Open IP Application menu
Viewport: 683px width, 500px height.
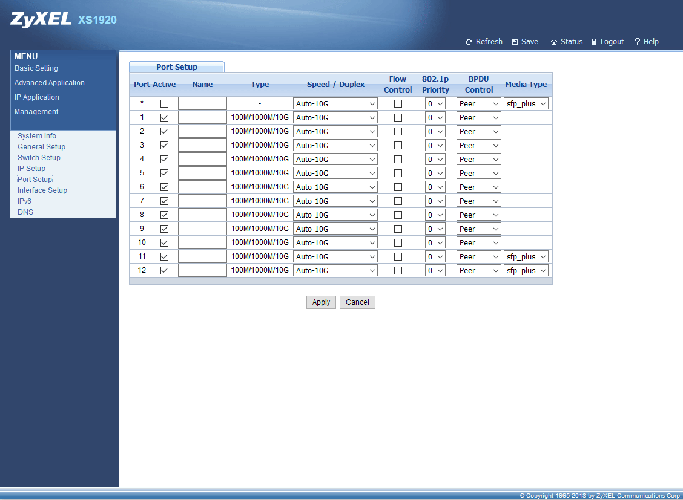pos(36,97)
